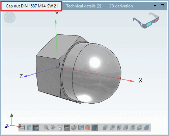Select the second cube view orientation
The width and height of the screenshot is (169, 136).
(112, 128)
